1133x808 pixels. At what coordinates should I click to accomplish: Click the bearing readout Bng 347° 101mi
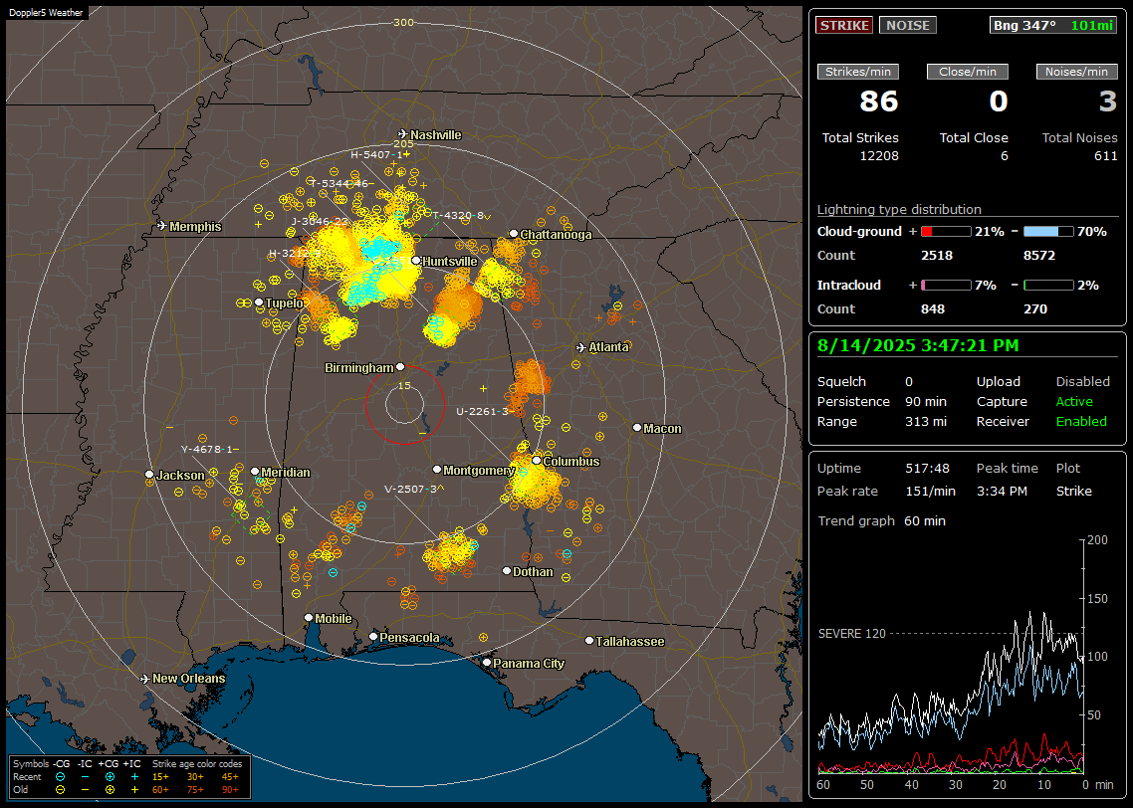click(1052, 25)
